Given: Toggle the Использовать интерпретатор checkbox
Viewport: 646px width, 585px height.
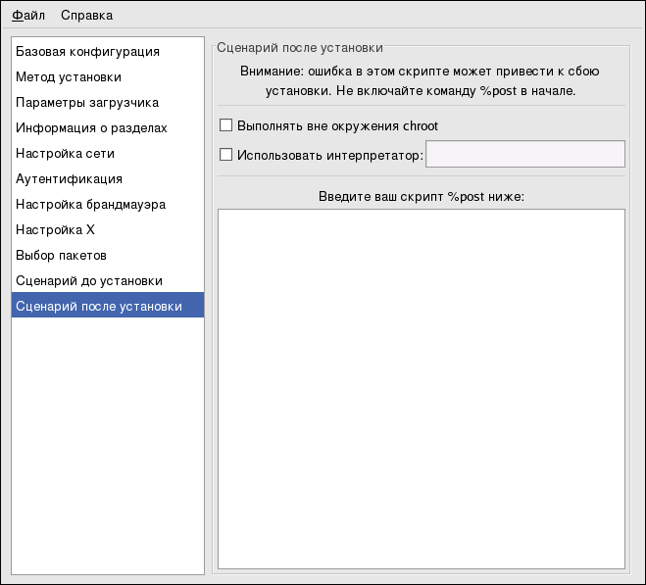Looking at the screenshot, I should (x=226, y=154).
